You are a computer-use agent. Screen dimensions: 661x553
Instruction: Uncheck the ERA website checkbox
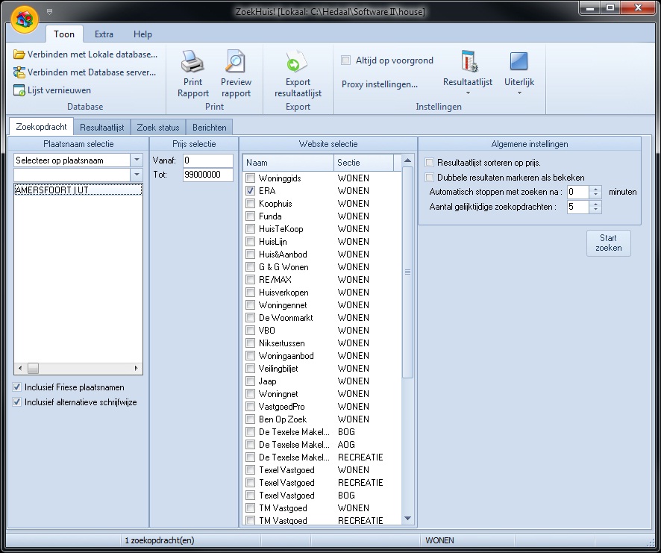(251, 191)
